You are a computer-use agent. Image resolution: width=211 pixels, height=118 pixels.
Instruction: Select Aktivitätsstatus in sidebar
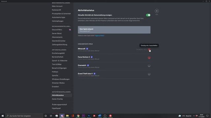tap(61, 95)
